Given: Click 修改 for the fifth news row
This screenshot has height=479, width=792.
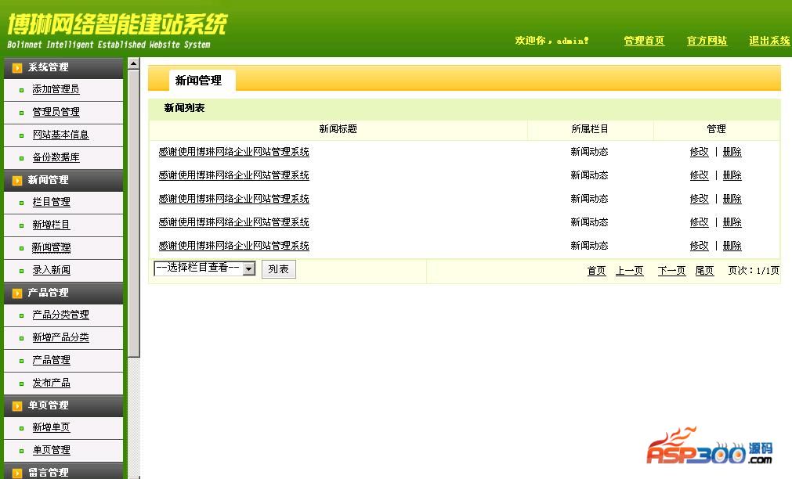Looking at the screenshot, I should [699, 246].
